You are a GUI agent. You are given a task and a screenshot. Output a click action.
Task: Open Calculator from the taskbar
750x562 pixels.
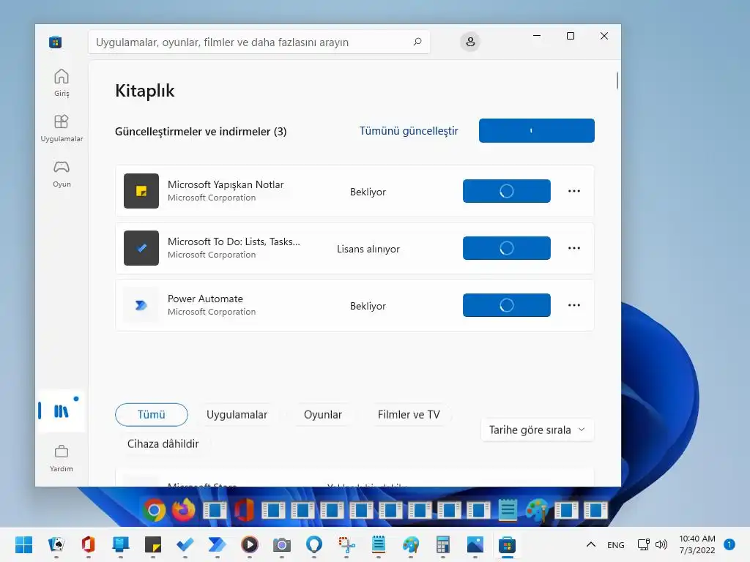pyautogui.click(x=443, y=544)
